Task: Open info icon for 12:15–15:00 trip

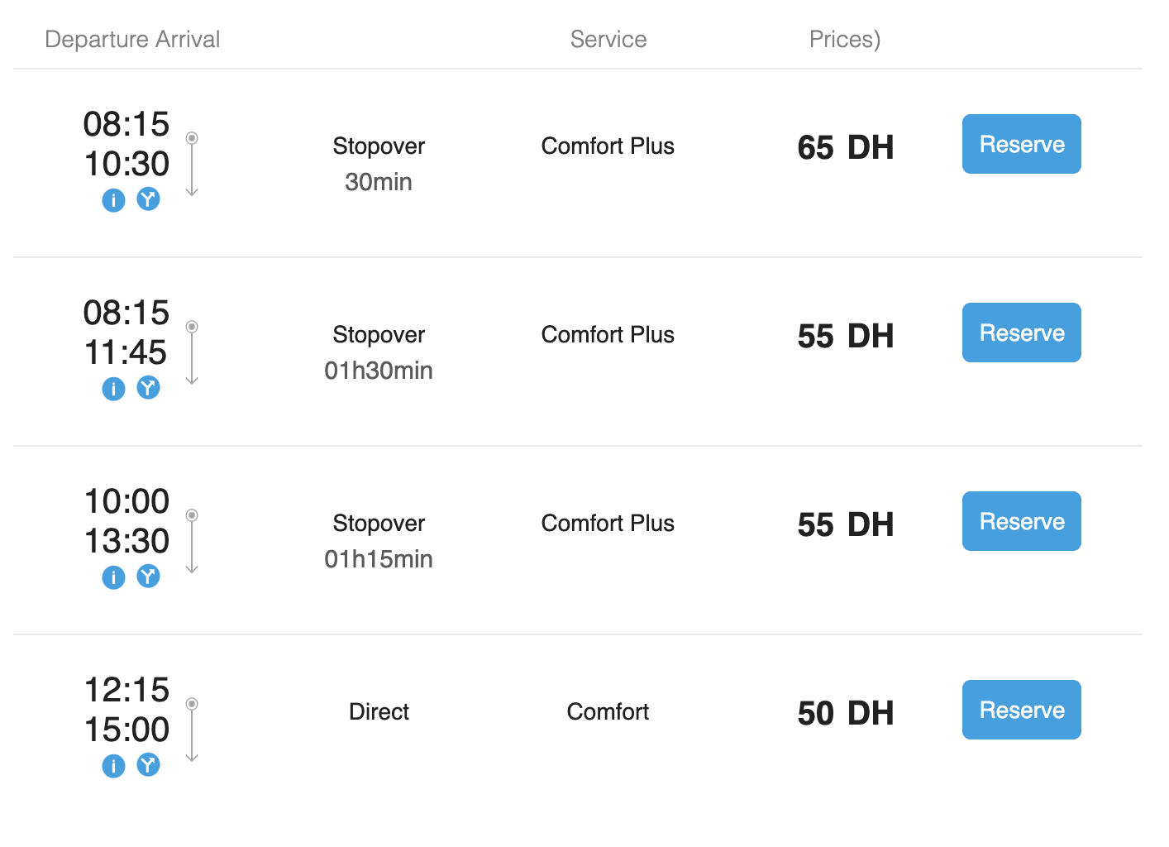Action: [x=113, y=766]
